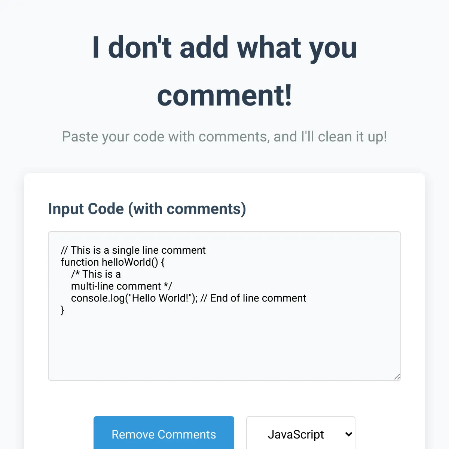
Task: Click the "I'll clean it up!" subtitle phrase
Action: (x=344, y=137)
